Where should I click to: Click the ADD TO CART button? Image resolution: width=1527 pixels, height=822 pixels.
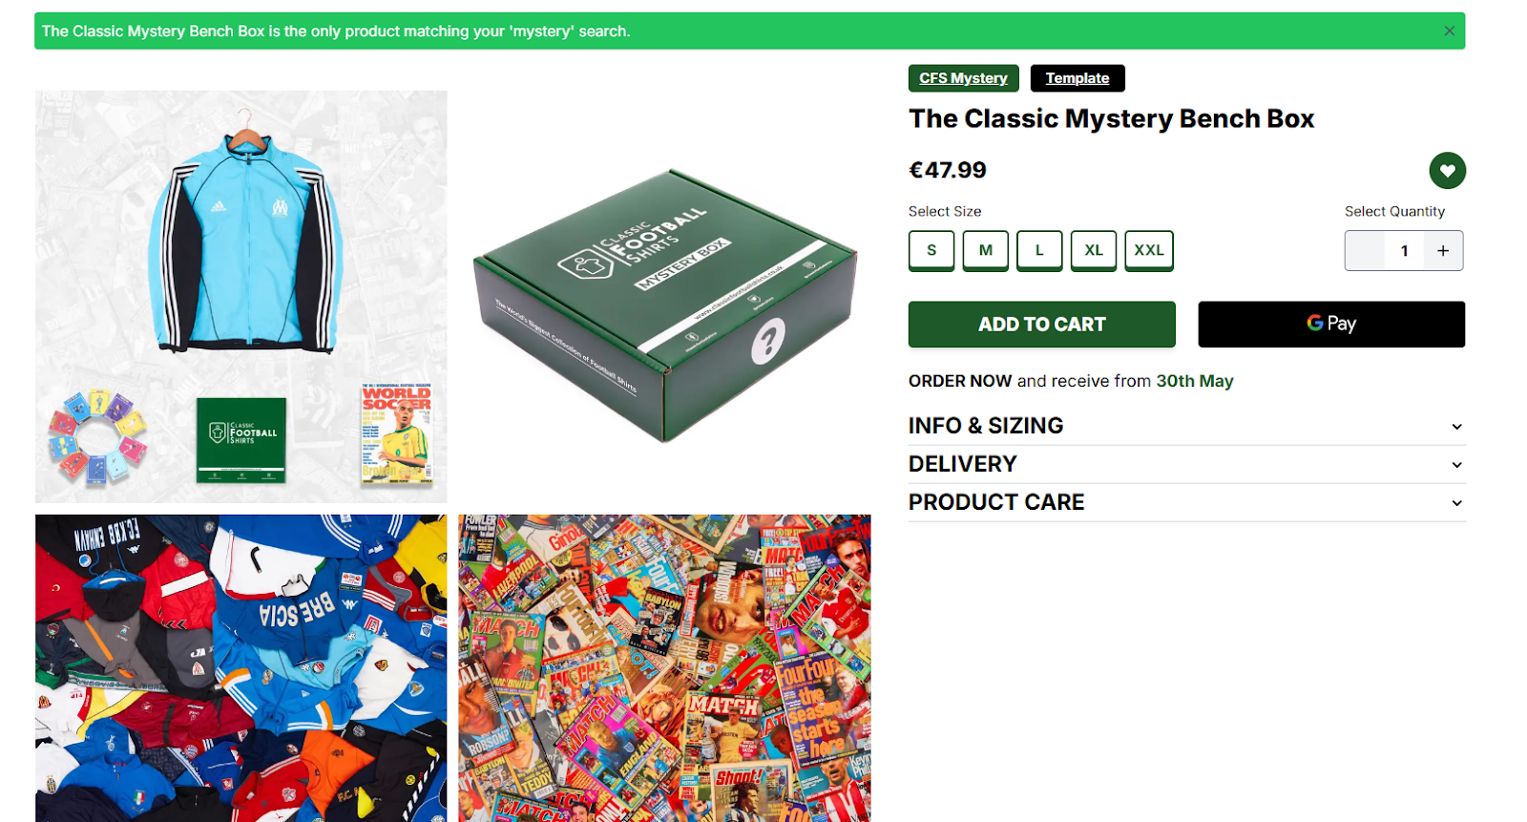click(1041, 325)
